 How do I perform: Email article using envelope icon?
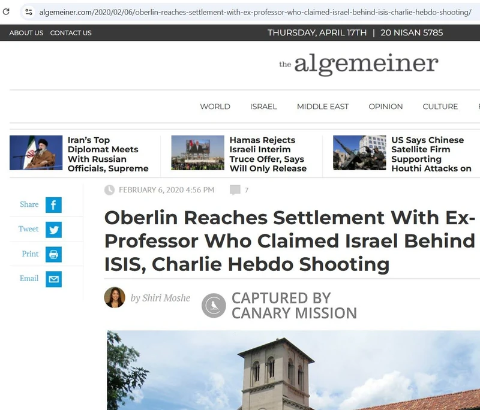[x=53, y=279]
